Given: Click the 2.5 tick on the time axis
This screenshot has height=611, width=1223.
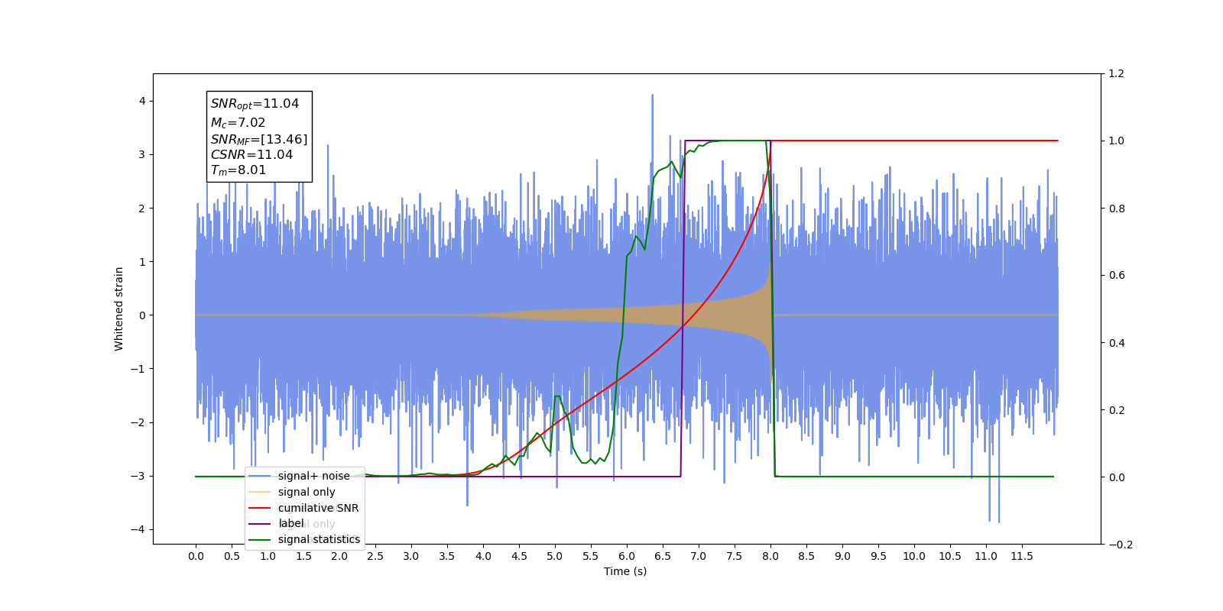Looking at the screenshot, I should coord(375,556).
